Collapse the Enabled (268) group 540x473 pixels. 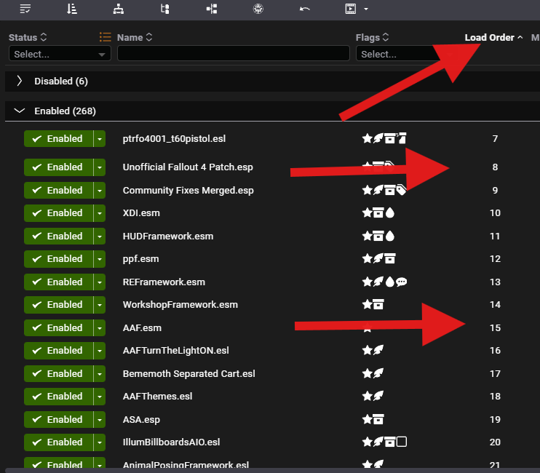pos(19,111)
